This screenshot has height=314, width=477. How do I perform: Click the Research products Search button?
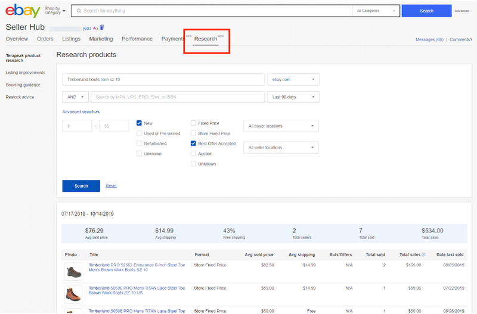[x=81, y=186]
